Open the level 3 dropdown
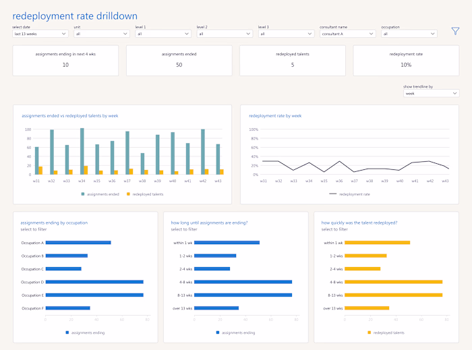This screenshot has width=472, height=350. pyautogui.click(x=286, y=34)
